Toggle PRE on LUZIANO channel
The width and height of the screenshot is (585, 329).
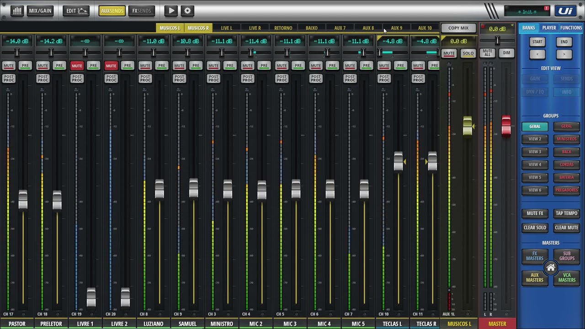162,66
